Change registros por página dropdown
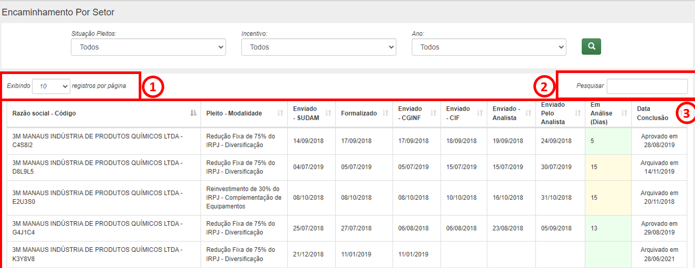The image size is (695, 268). point(51,86)
